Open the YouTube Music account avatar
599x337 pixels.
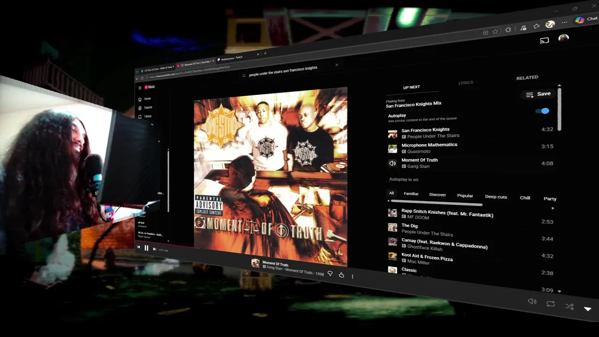tap(563, 38)
